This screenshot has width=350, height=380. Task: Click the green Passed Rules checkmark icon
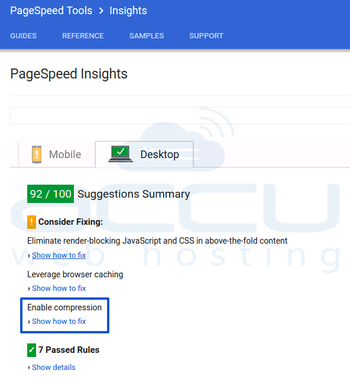point(31,350)
